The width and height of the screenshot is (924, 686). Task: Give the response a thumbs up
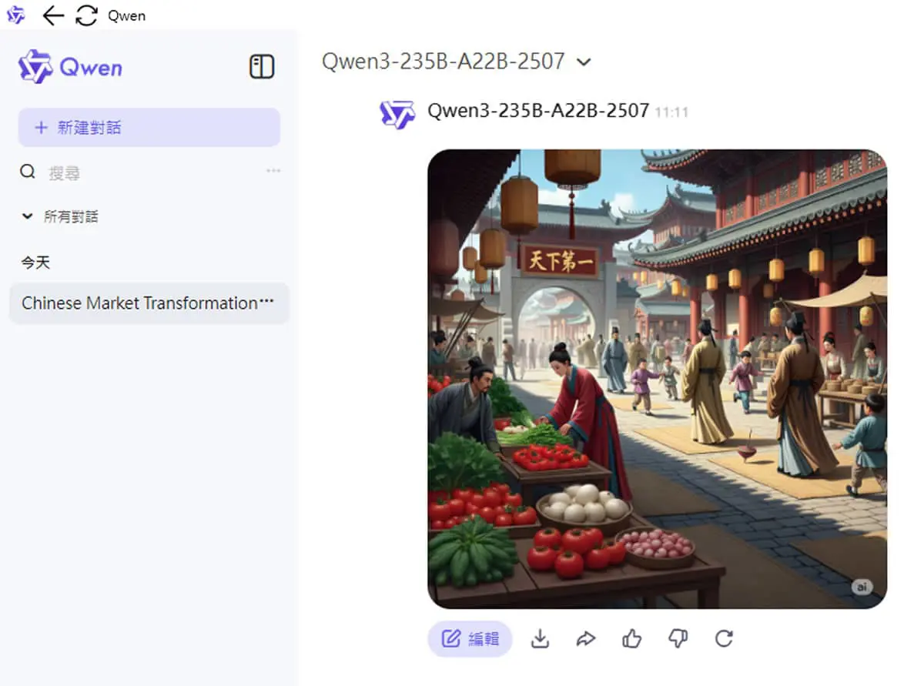click(632, 638)
